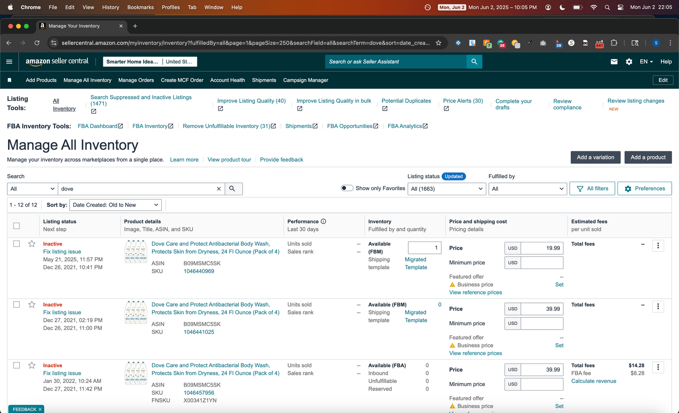Screen dimensions: 679x413
Task: Open three-dot menu for SKU 1046440969
Action: tap(658, 246)
